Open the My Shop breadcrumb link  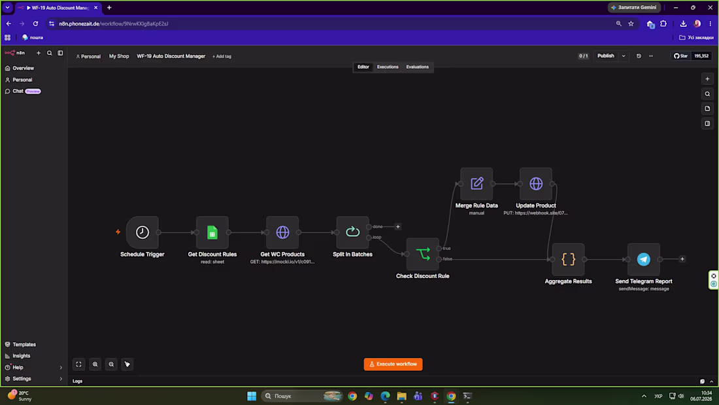(x=119, y=56)
